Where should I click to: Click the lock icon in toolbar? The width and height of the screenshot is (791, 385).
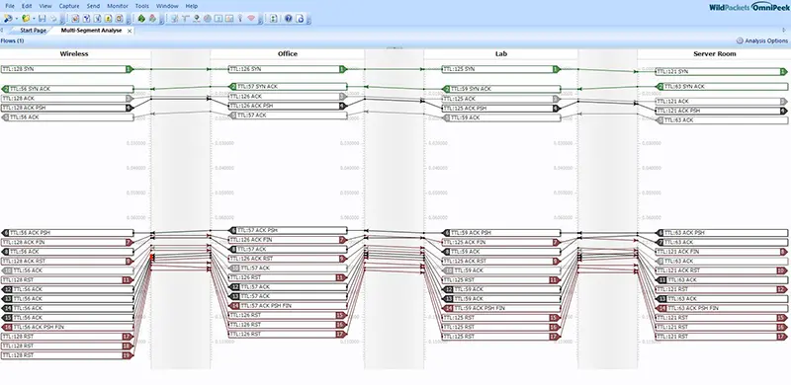pyautogui.click(x=108, y=19)
